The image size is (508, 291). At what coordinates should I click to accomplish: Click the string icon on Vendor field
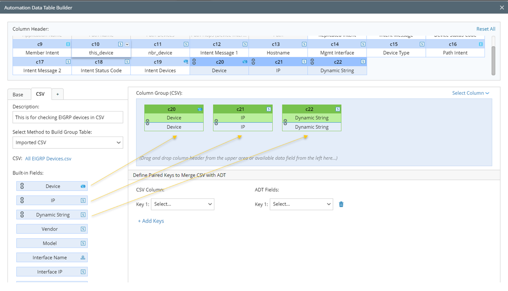83,229
